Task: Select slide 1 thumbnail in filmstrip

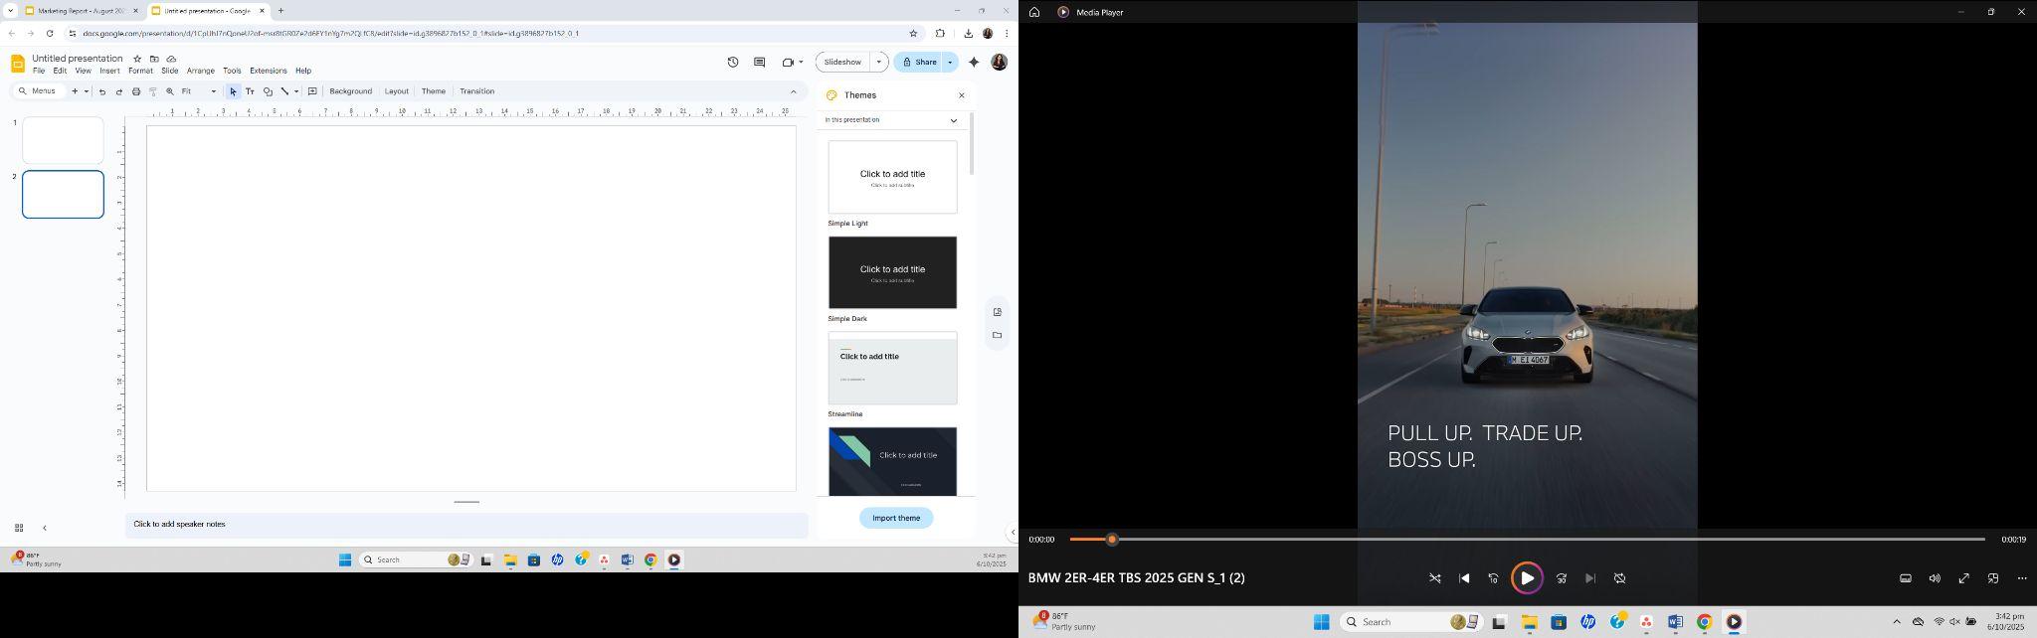Action: pos(63,140)
